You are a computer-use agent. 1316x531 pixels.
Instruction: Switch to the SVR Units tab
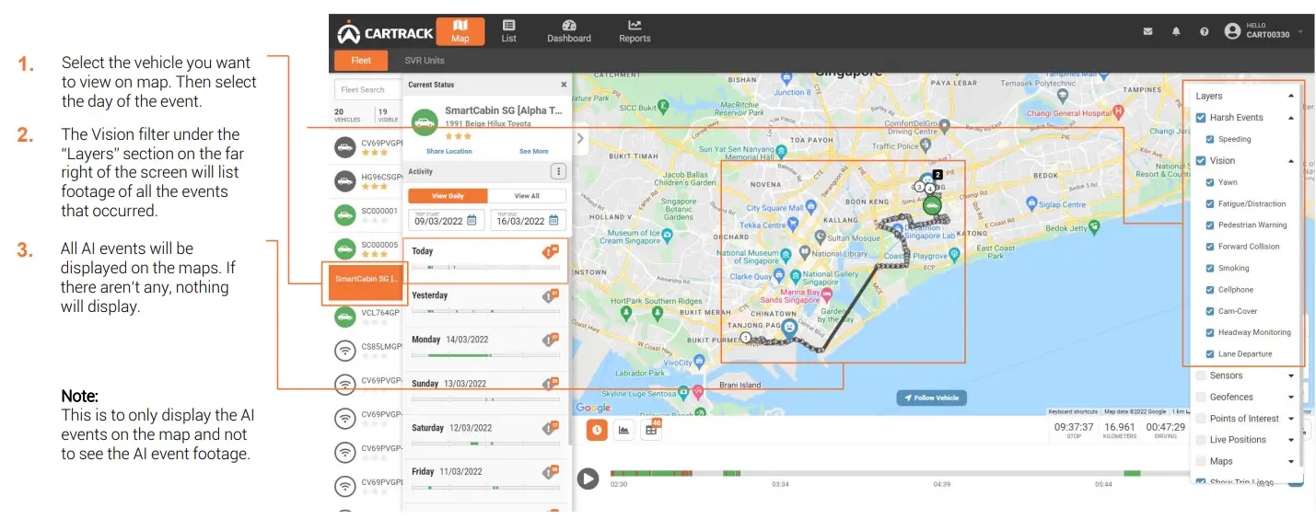[x=425, y=61]
